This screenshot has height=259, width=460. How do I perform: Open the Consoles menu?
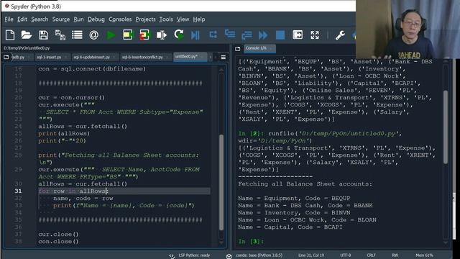pos(120,19)
